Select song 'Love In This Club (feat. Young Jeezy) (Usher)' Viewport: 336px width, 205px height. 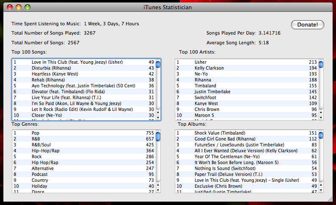pyautogui.click(x=84, y=62)
